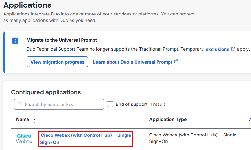This screenshot has width=251, height=150.
Task: Click the magnifier icon in search box
Action: click(x=20, y=105)
